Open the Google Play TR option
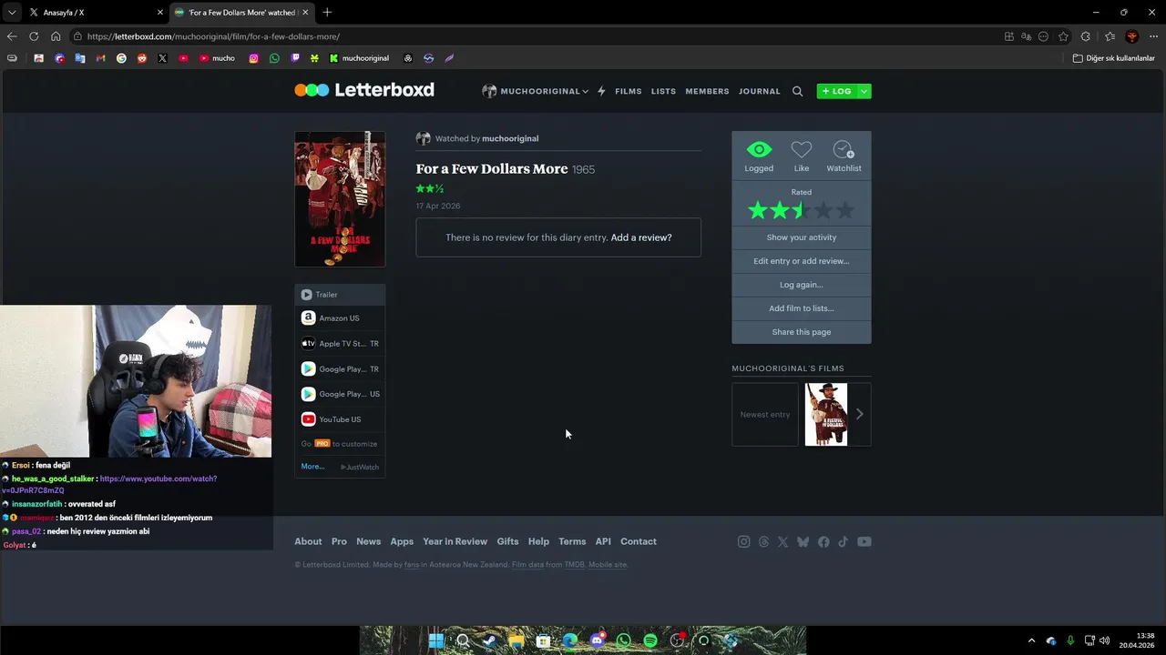 tap(340, 369)
